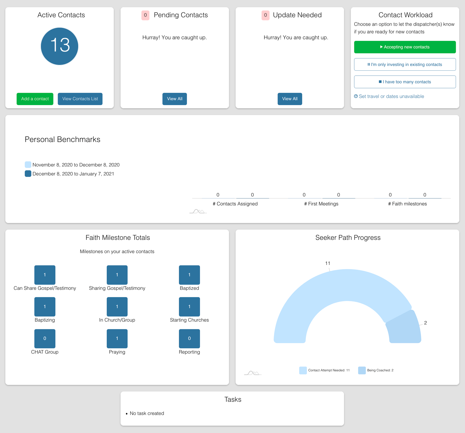
Task: Click the In Church/Group milestone tile
Action: coord(117,307)
